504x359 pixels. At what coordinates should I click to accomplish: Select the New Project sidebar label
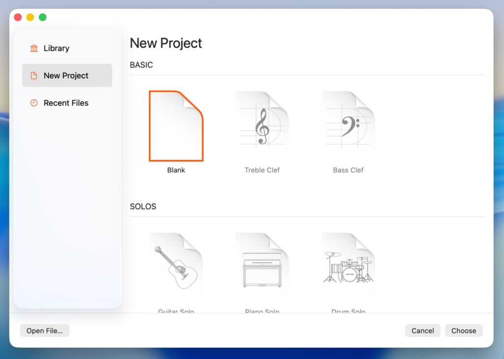click(x=66, y=76)
